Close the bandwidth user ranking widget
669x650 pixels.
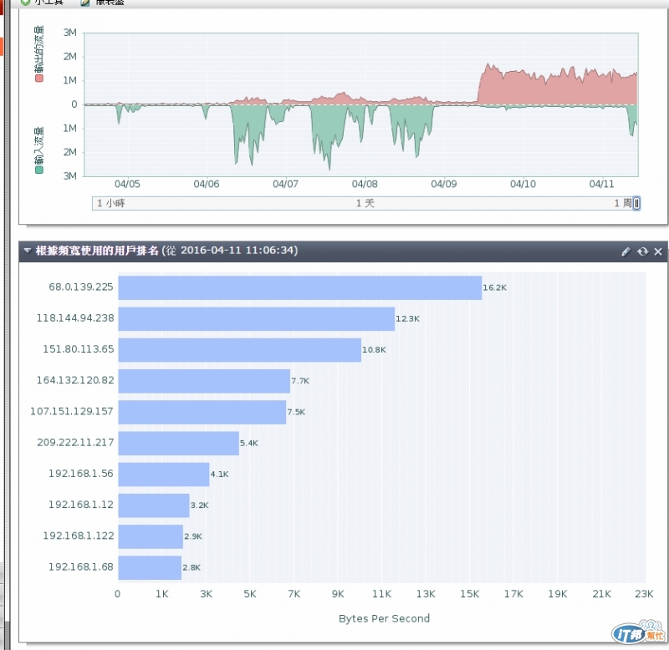click(658, 251)
